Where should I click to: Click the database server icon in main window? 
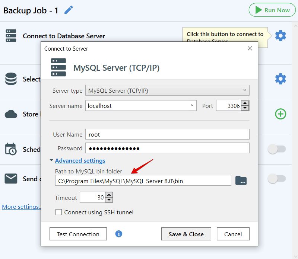[11, 35]
